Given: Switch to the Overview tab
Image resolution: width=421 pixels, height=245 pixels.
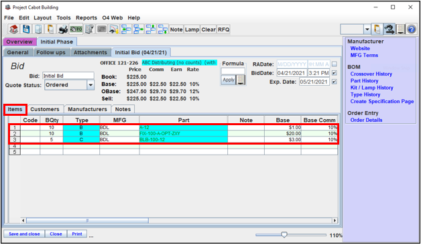Looking at the screenshot, I should coord(19,42).
